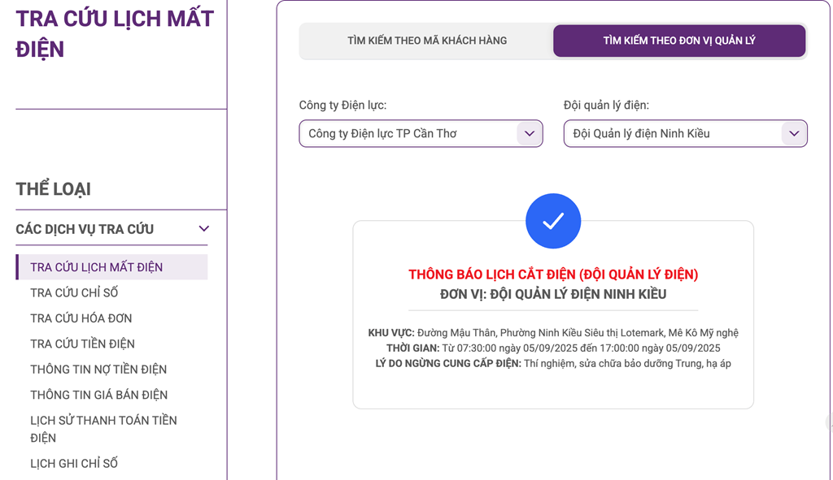The width and height of the screenshot is (833, 480).
Task: Click the blue checkmark circle icon
Action: click(x=553, y=221)
